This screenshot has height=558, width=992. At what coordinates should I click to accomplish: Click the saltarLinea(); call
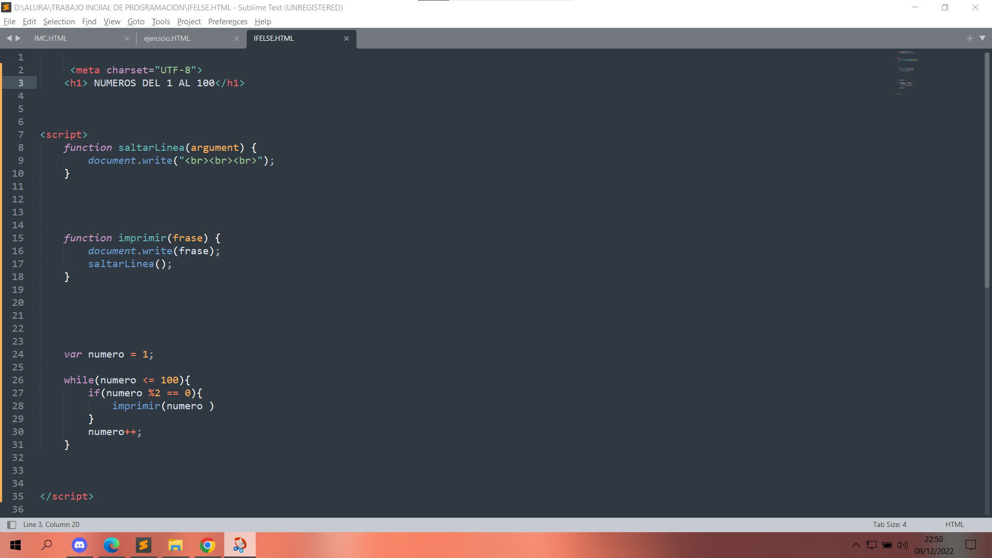130,264
